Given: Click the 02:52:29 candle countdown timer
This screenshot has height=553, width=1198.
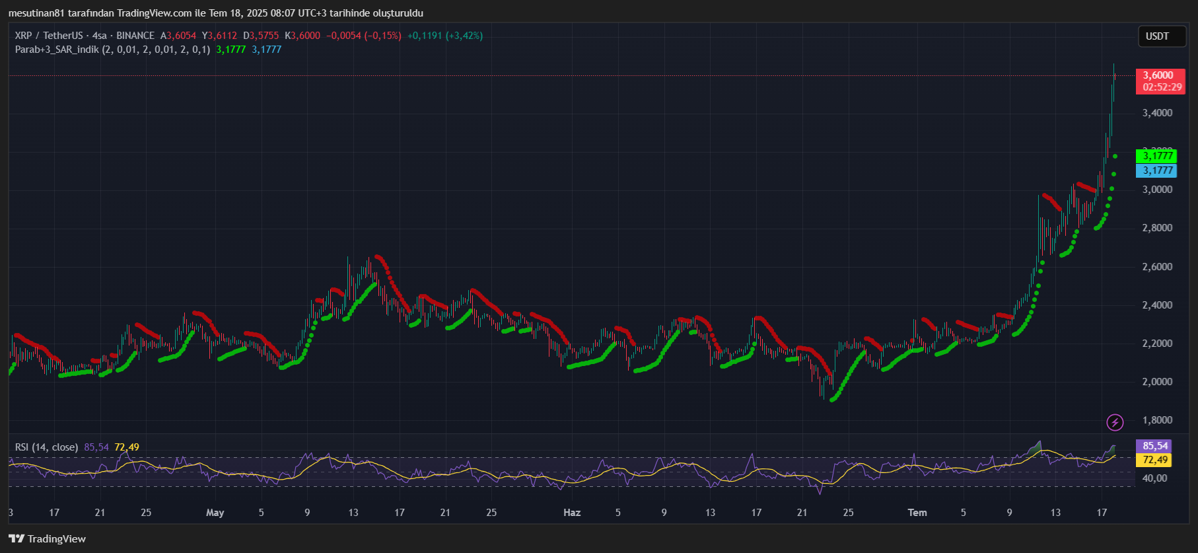Looking at the screenshot, I should point(1162,87).
